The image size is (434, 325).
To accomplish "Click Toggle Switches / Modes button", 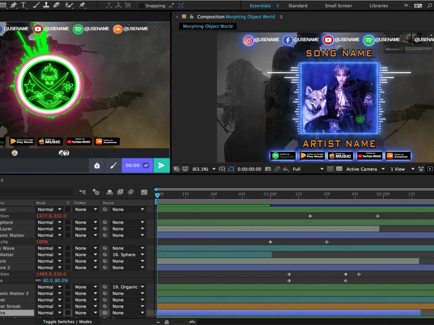I will (67, 322).
